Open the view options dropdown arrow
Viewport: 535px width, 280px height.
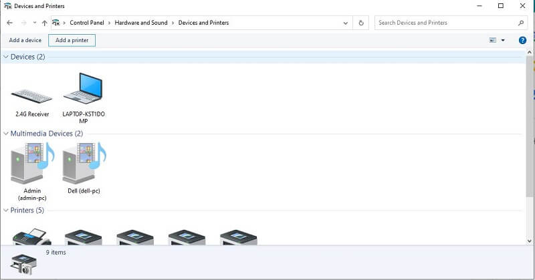coord(503,40)
